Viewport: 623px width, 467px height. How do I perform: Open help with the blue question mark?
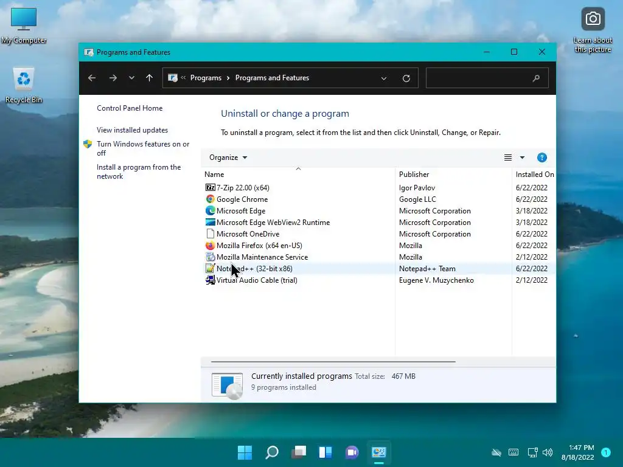pos(541,157)
